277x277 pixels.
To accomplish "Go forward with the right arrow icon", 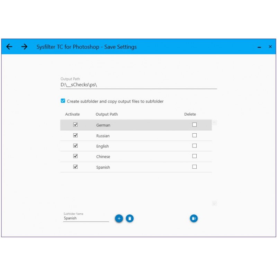I will coord(24,47).
